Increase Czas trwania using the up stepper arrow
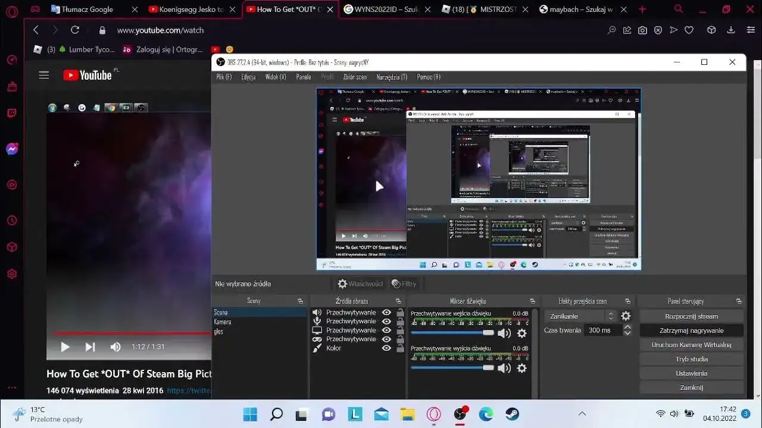Viewport: 762px width, 428px height. click(627, 326)
